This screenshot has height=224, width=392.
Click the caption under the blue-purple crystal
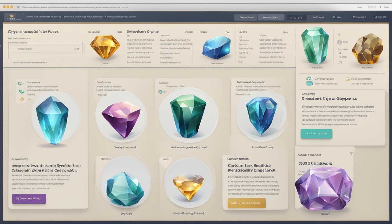pos(262,147)
